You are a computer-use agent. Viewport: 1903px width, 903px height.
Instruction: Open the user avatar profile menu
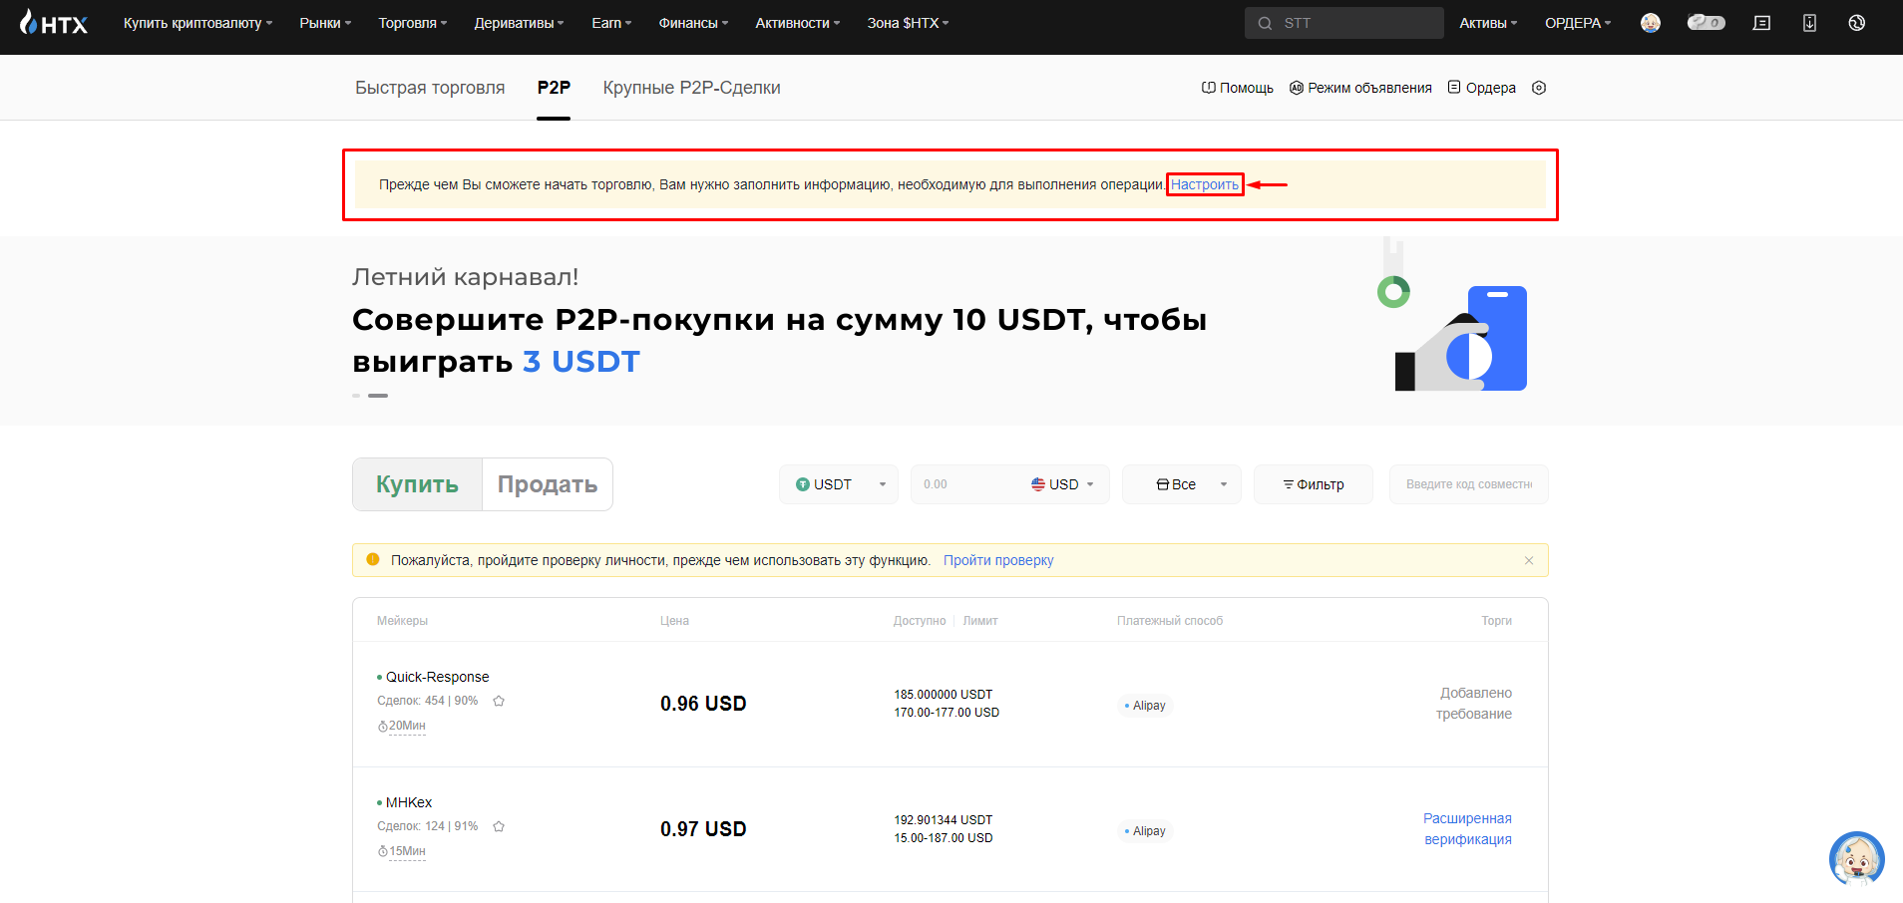[x=1651, y=23]
